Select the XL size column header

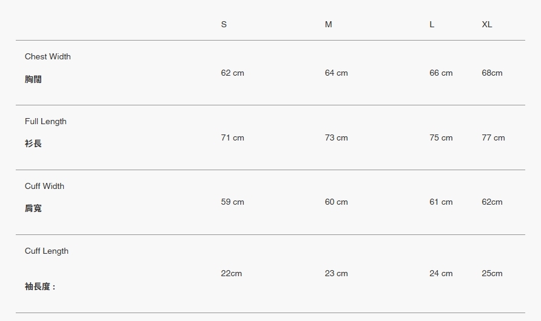click(x=487, y=24)
